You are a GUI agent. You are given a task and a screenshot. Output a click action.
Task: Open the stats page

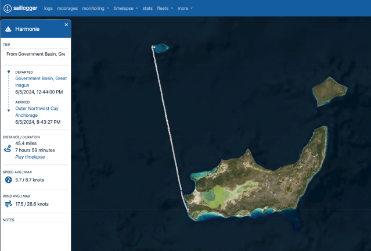click(147, 9)
